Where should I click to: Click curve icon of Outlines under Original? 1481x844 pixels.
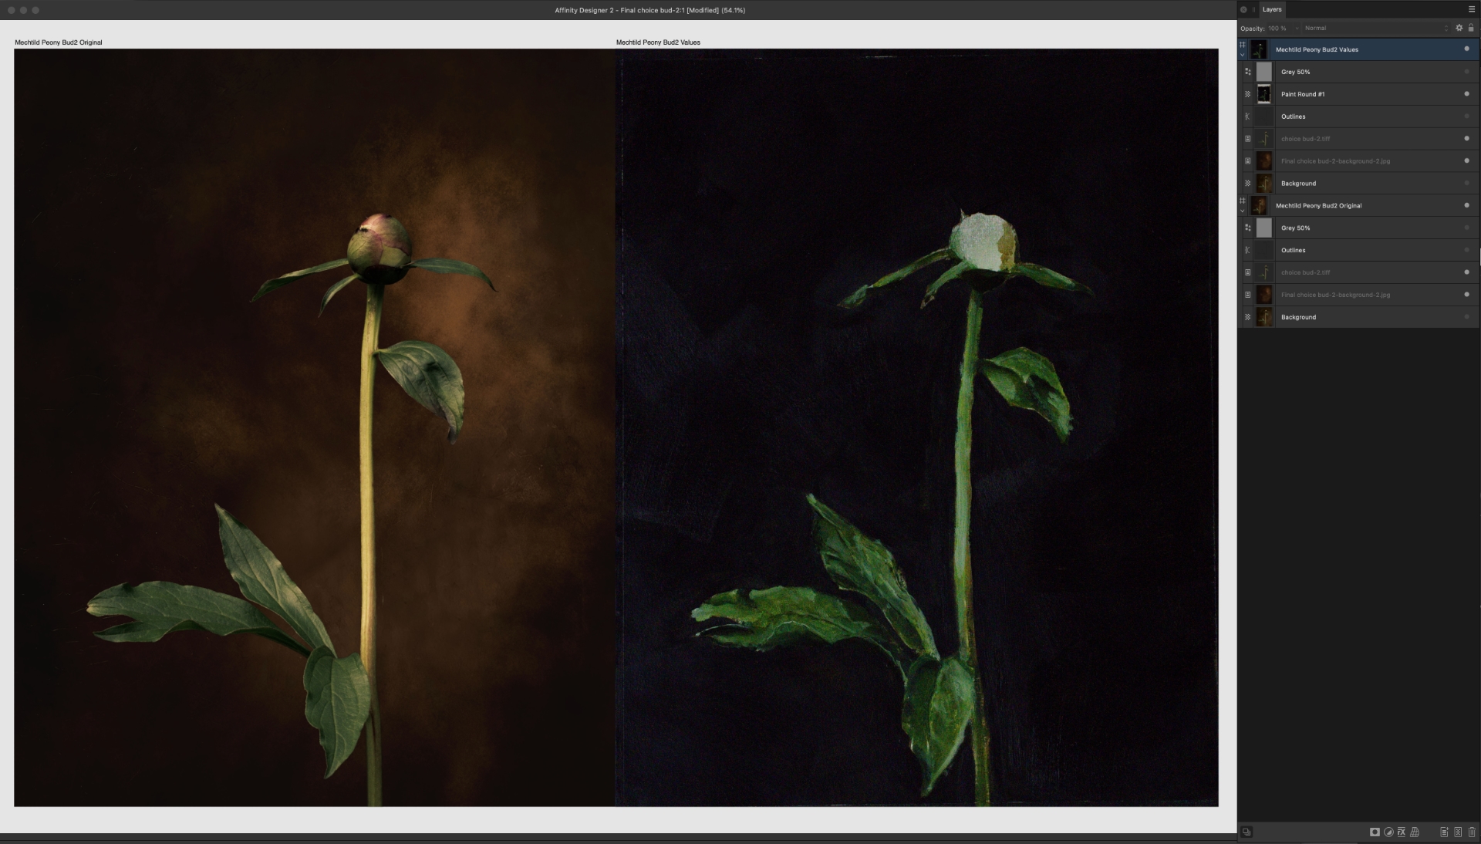point(1247,250)
